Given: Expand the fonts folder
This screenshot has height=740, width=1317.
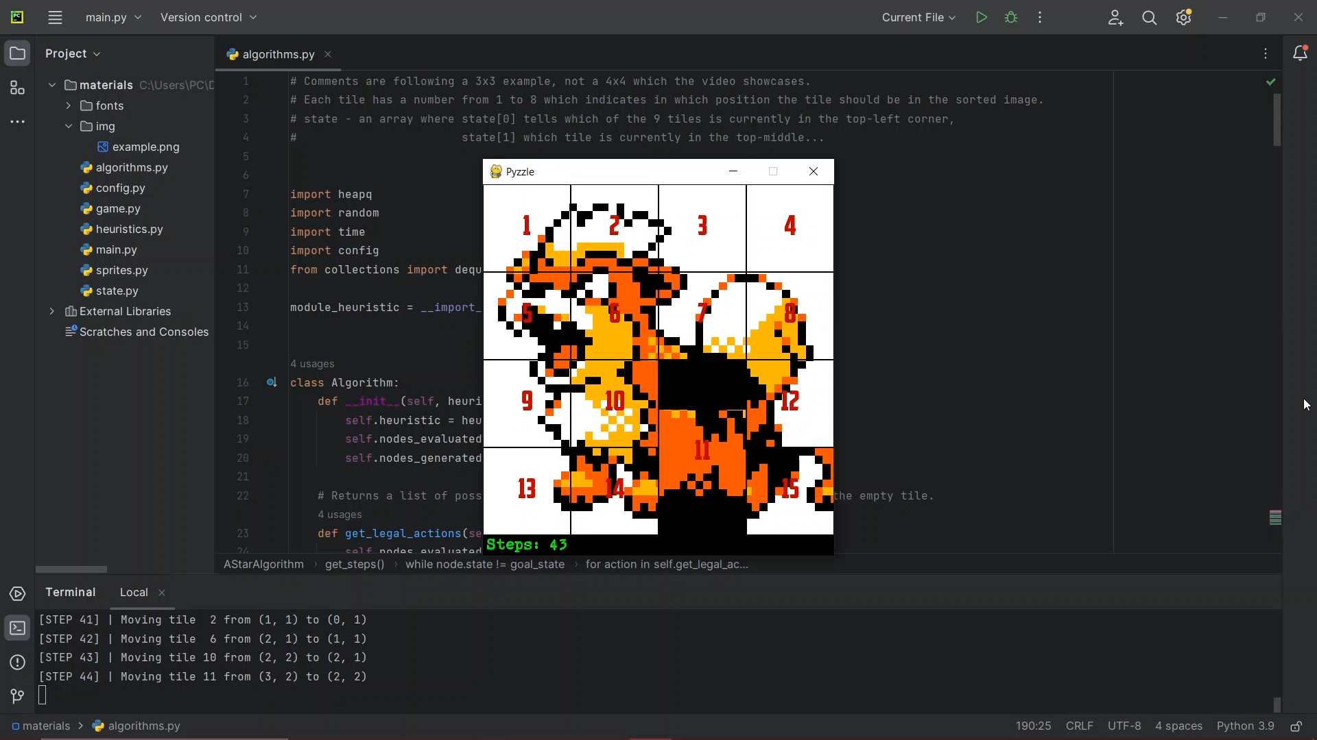Looking at the screenshot, I should point(68,106).
